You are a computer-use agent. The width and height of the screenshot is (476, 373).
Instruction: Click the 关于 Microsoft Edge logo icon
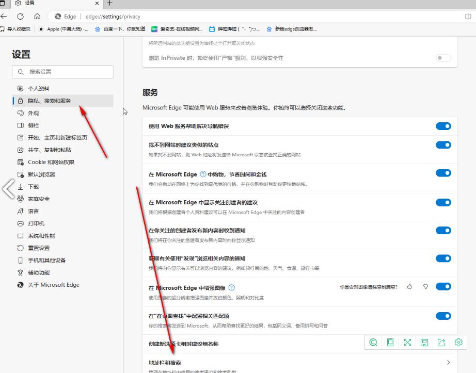(x=20, y=285)
